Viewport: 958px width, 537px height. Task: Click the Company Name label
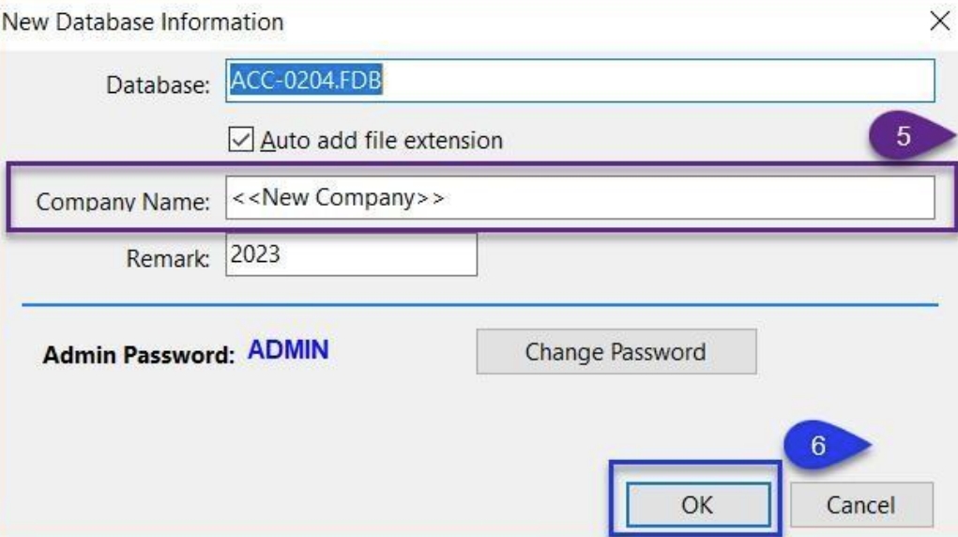click(123, 200)
